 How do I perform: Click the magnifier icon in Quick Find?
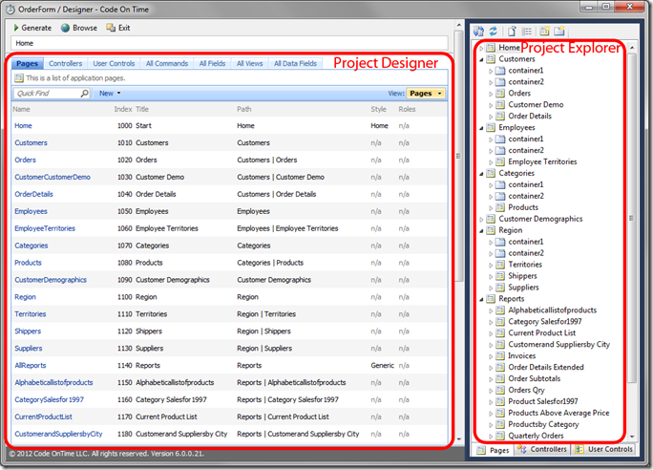pos(85,94)
